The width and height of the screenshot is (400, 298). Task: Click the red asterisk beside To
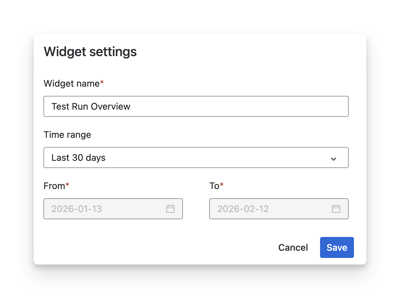222,185
